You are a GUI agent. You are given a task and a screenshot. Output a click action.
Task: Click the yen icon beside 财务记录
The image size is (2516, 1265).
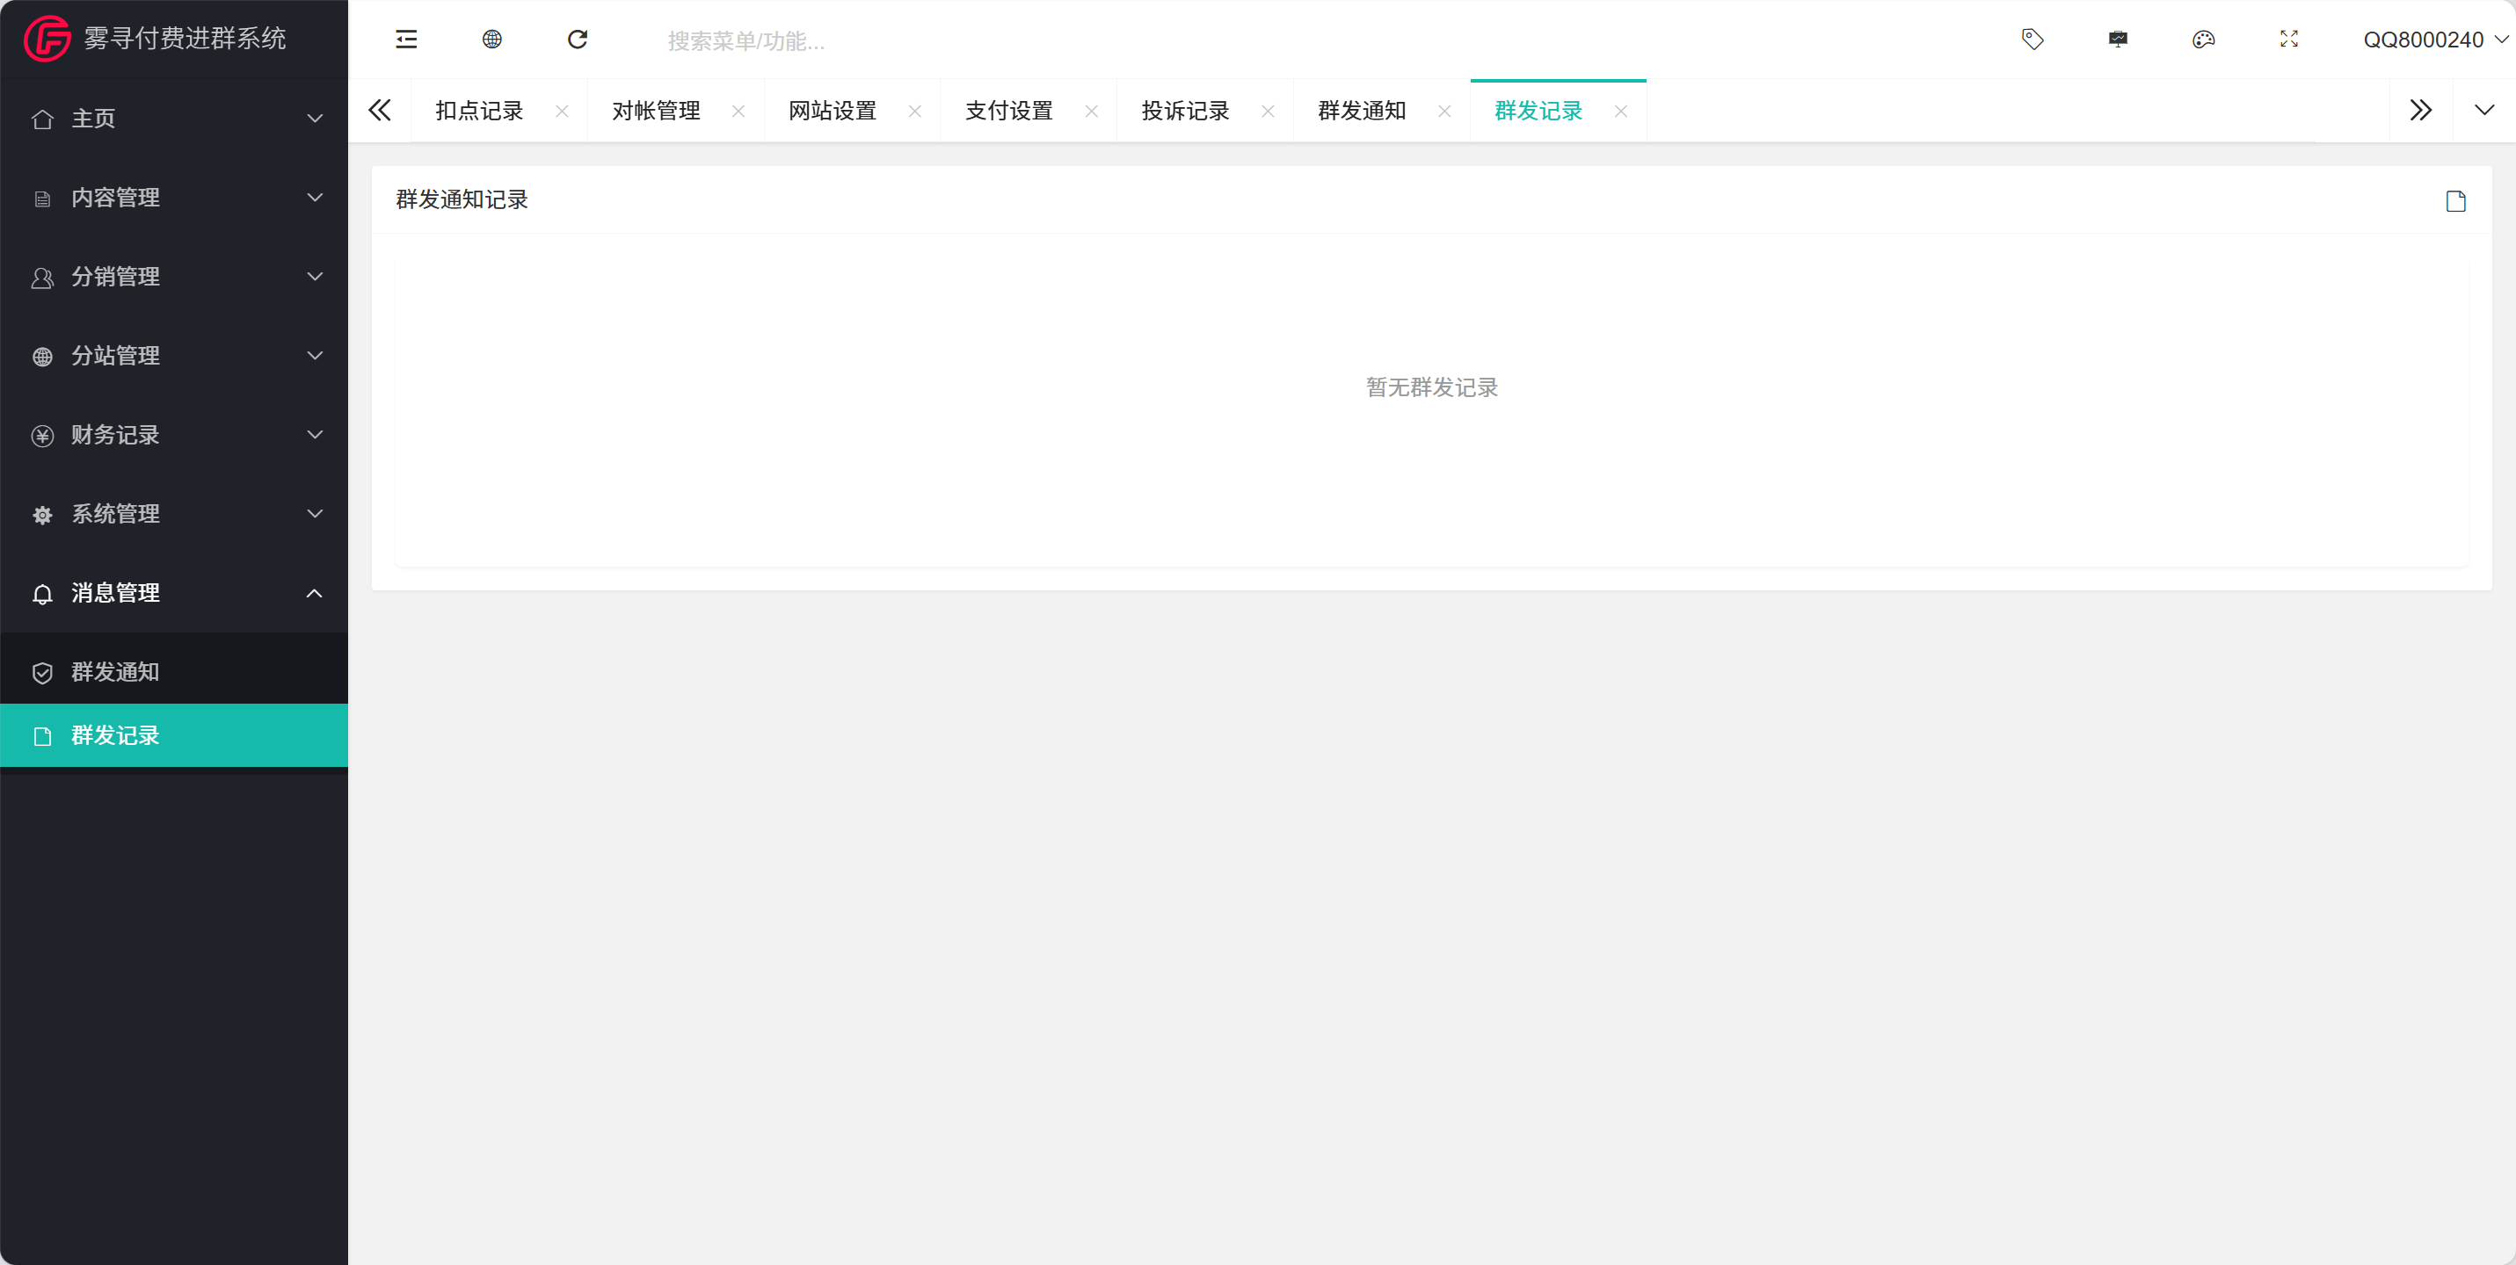42,437
